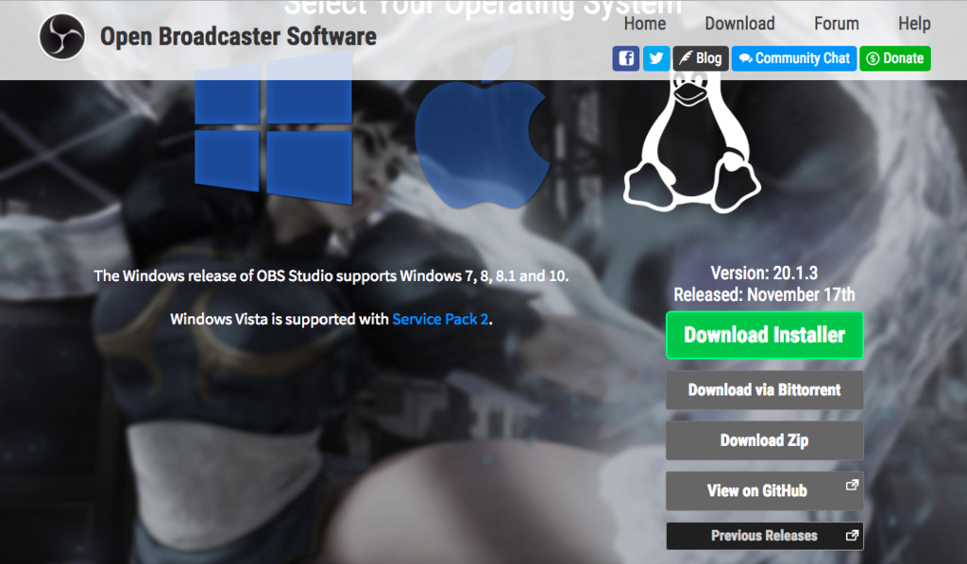Click Download Zip button
This screenshot has height=564, width=967.
[765, 440]
